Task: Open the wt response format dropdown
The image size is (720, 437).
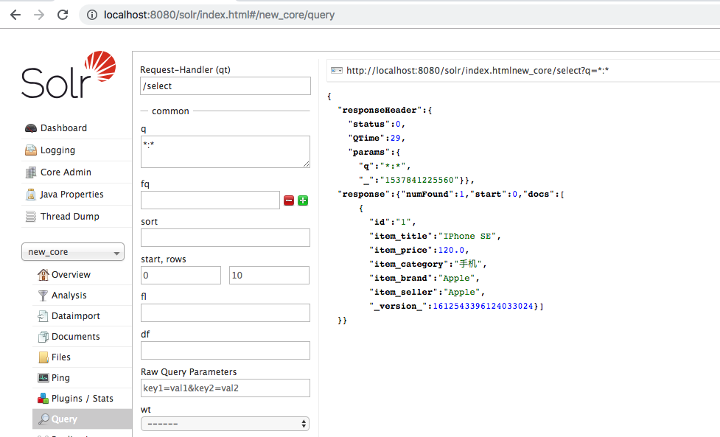Action: (225, 424)
